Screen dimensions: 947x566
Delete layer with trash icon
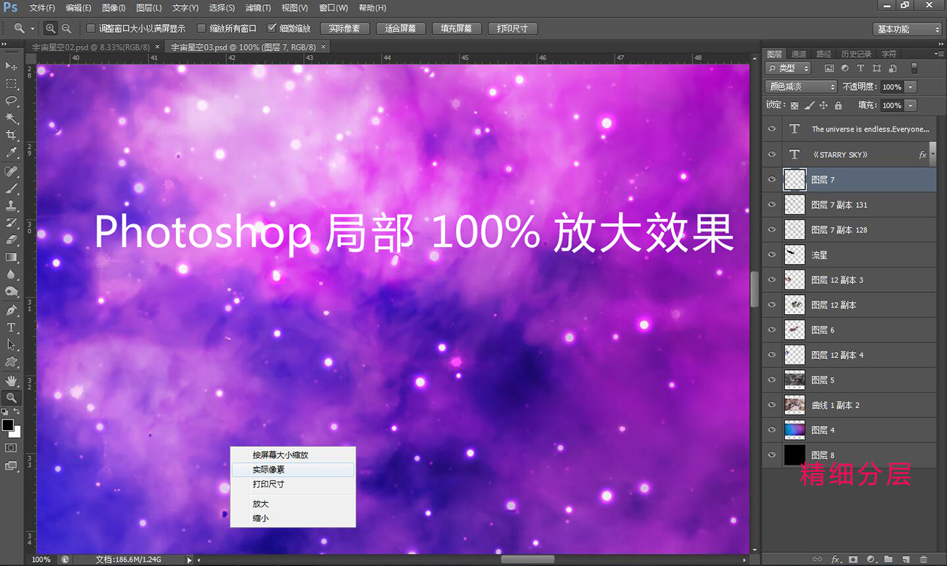point(923,560)
